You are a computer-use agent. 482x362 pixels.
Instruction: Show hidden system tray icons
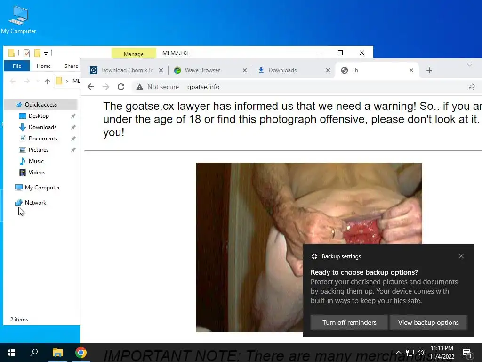tap(398, 353)
